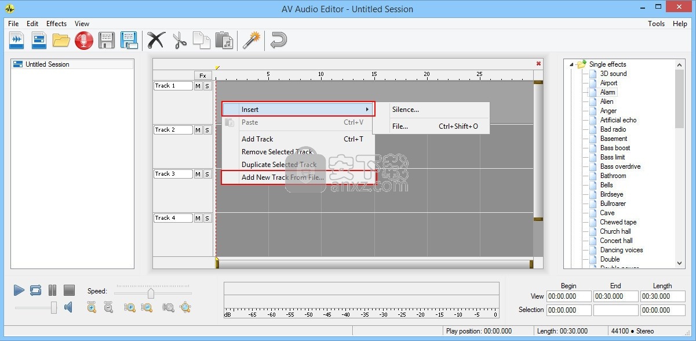The height and width of the screenshot is (341, 696).
Task: Select the Bass boost effect
Action: [x=615, y=148]
